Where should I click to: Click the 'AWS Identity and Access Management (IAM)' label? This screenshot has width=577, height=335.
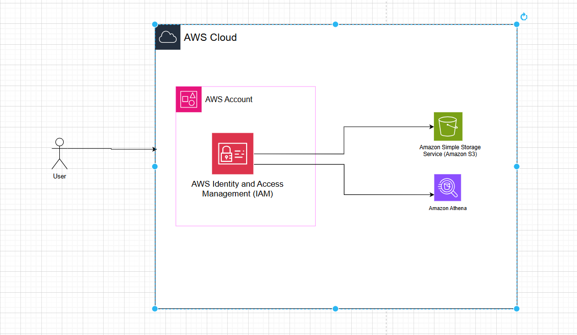tap(237, 189)
